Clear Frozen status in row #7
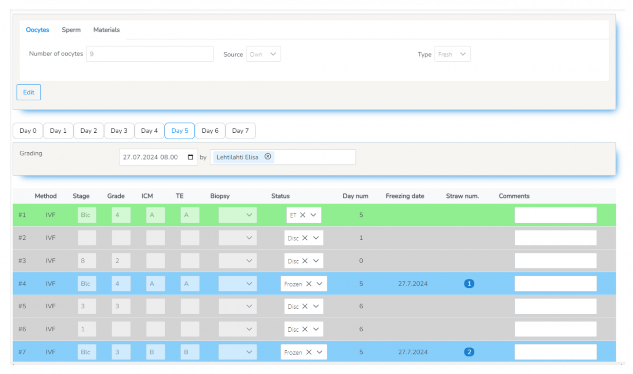The height and width of the screenshot is (374, 633). point(309,353)
